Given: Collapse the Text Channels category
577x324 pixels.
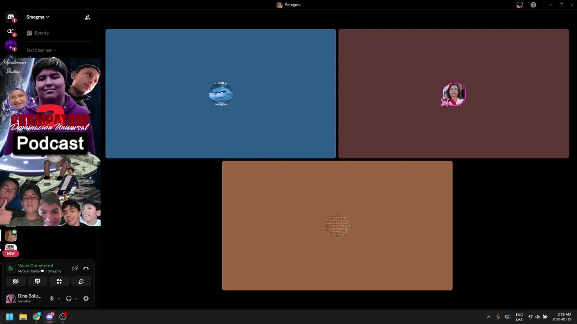Looking at the screenshot, I should 41,50.
